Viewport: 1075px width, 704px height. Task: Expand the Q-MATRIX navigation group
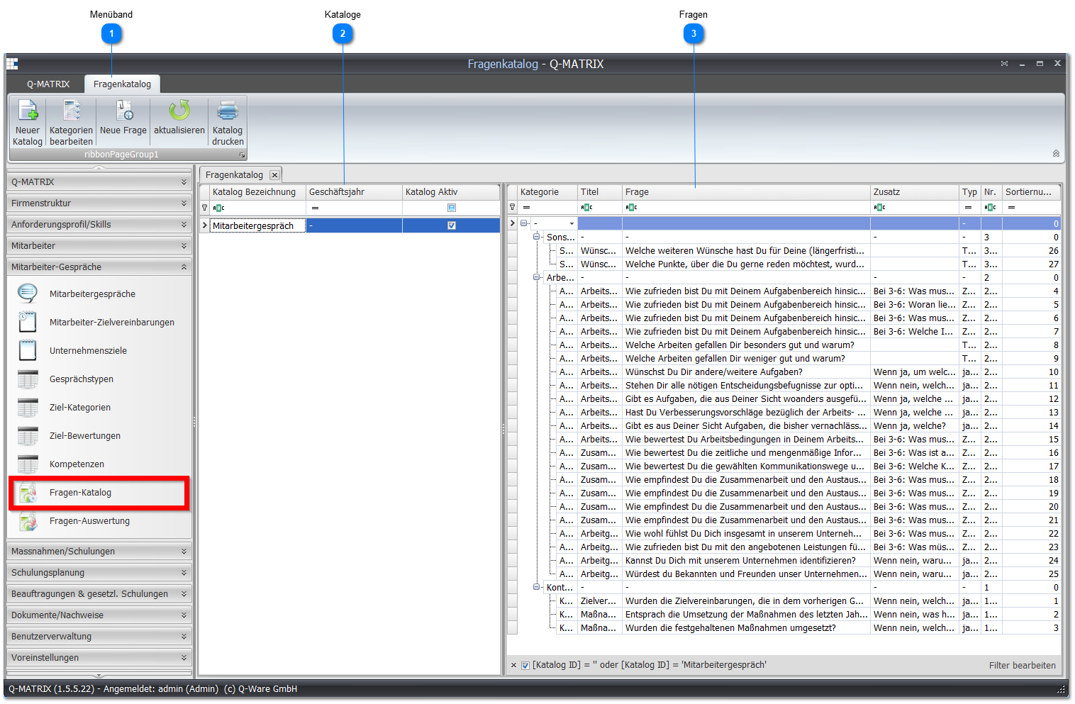99,182
